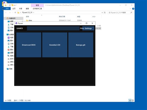Switch to the 共享 ribbon tab
The width and height of the screenshot is (147, 110).
21,8
